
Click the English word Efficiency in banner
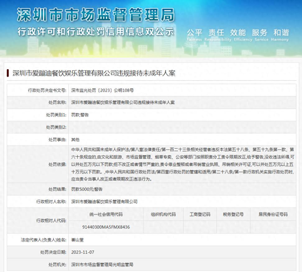coord(243,40)
